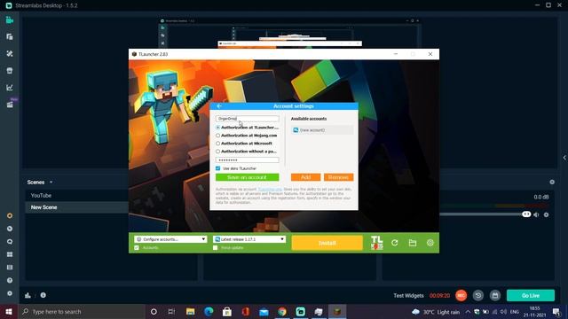The width and height of the screenshot is (568, 319).
Task: Open the TLauncher folder icon
Action: point(412,243)
